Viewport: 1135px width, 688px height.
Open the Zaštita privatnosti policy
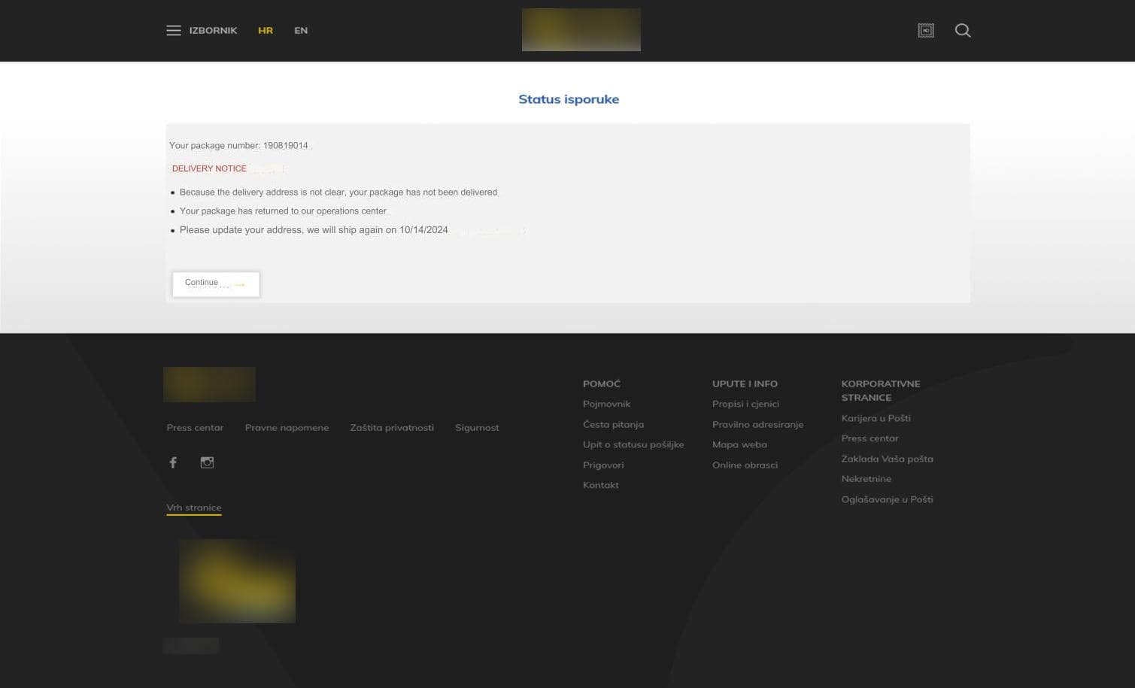pyautogui.click(x=391, y=427)
